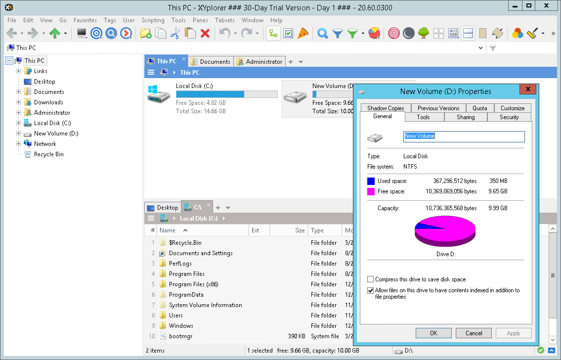Click the Back arrow toolbar icon

click(11, 33)
